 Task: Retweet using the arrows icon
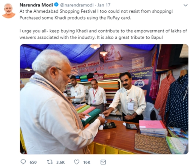[x=50, y=162]
